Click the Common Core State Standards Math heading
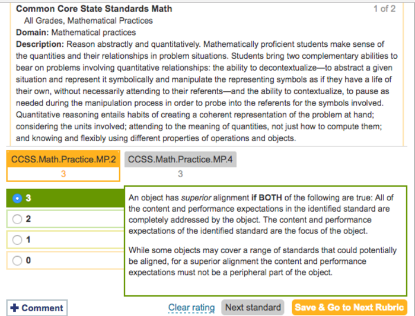415x316 pixels. [x=94, y=9]
